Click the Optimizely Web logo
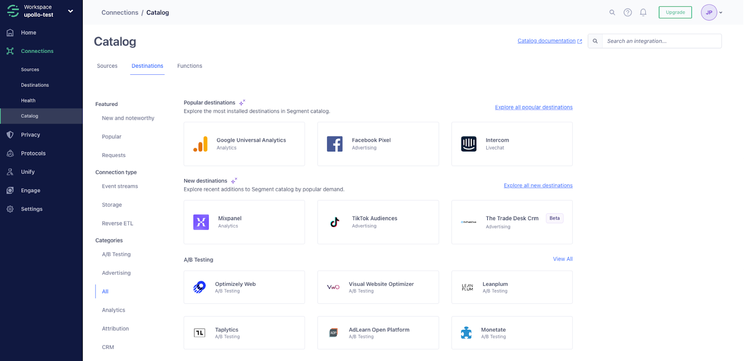Screen dimensions: 744x361 point(199,287)
